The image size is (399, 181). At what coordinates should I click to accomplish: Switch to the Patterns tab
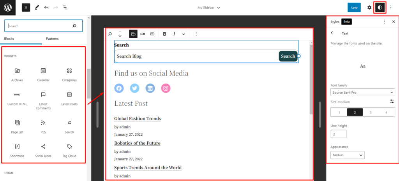[53, 39]
